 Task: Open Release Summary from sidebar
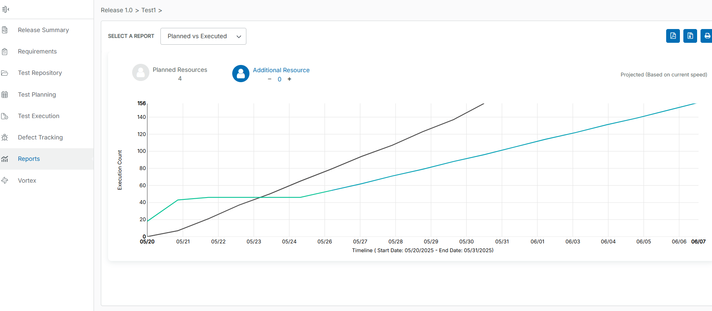pyautogui.click(x=43, y=30)
